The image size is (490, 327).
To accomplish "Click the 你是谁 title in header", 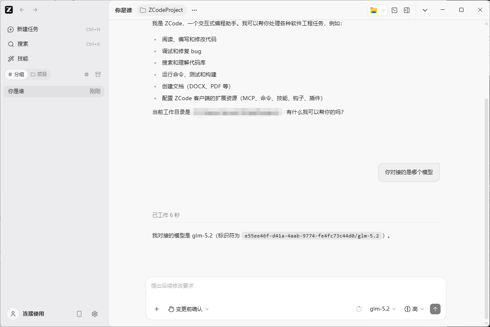I will 124,10.
